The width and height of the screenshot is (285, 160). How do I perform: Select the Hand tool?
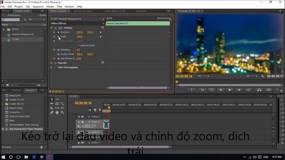coord(57,112)
